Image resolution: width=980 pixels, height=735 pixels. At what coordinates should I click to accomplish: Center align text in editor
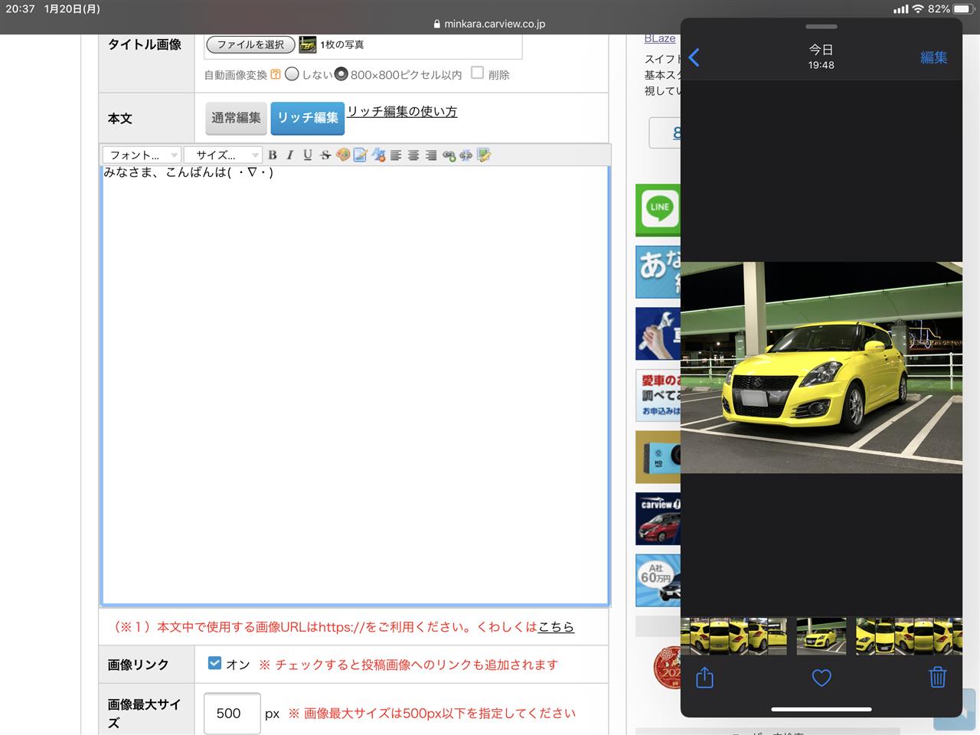click(x=413, y=155)
